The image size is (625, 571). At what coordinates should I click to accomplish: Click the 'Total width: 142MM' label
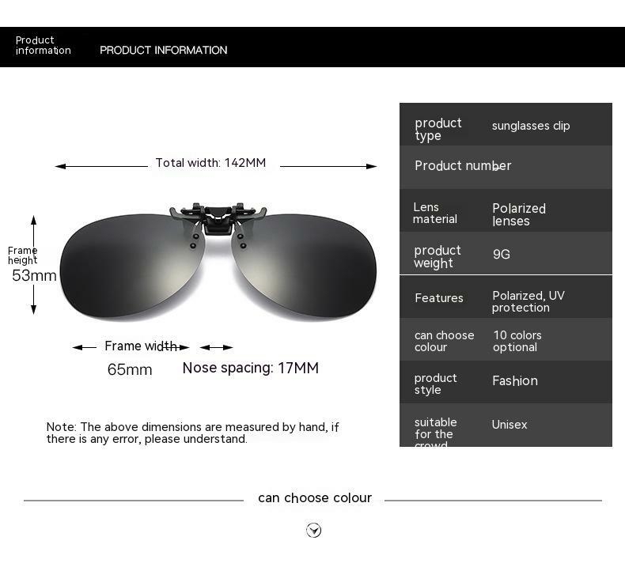click(x=210, y=163)
